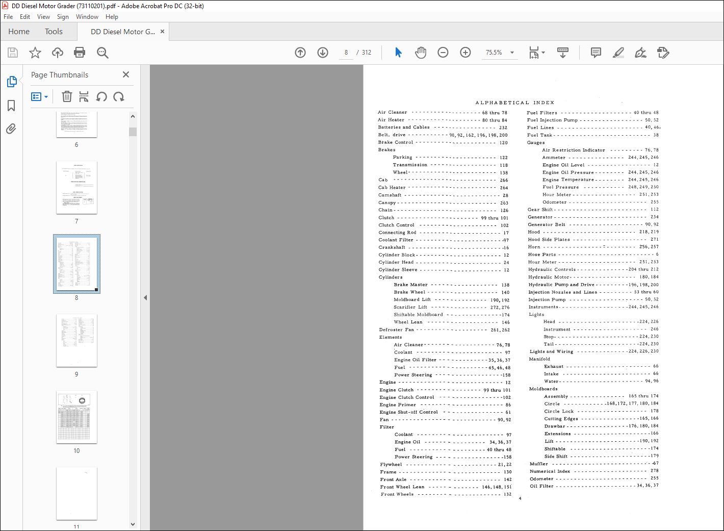The image size is (724, 531).
Task: Switch to the Home tab
Action: 19,32
